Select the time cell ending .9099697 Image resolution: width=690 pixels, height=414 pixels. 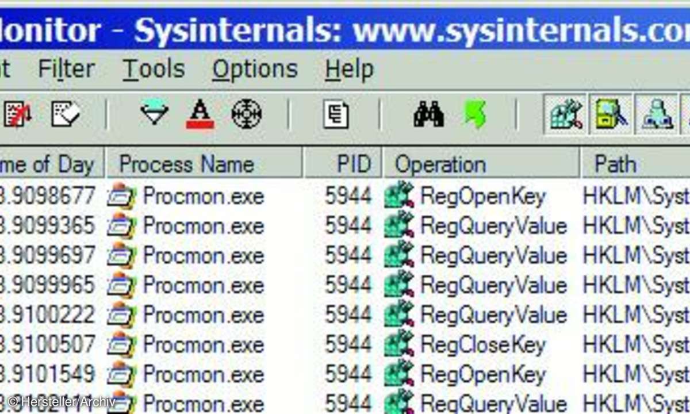[x=48, y=255]
